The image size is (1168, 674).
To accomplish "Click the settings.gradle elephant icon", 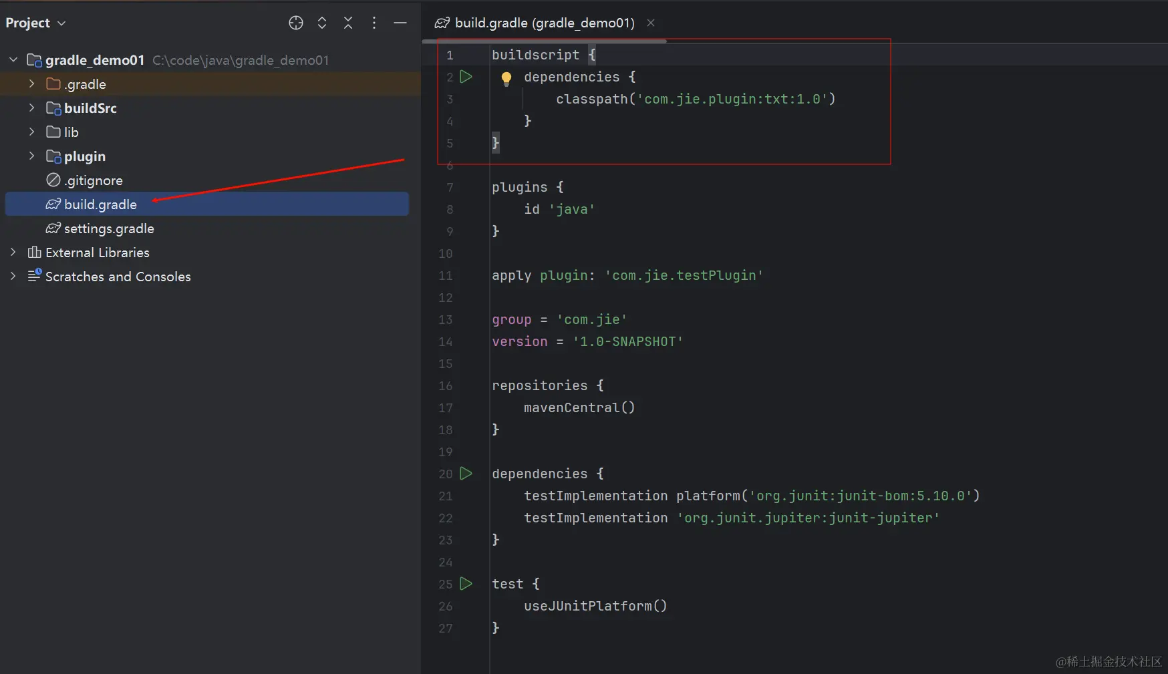I will click(x=53, y=228).
